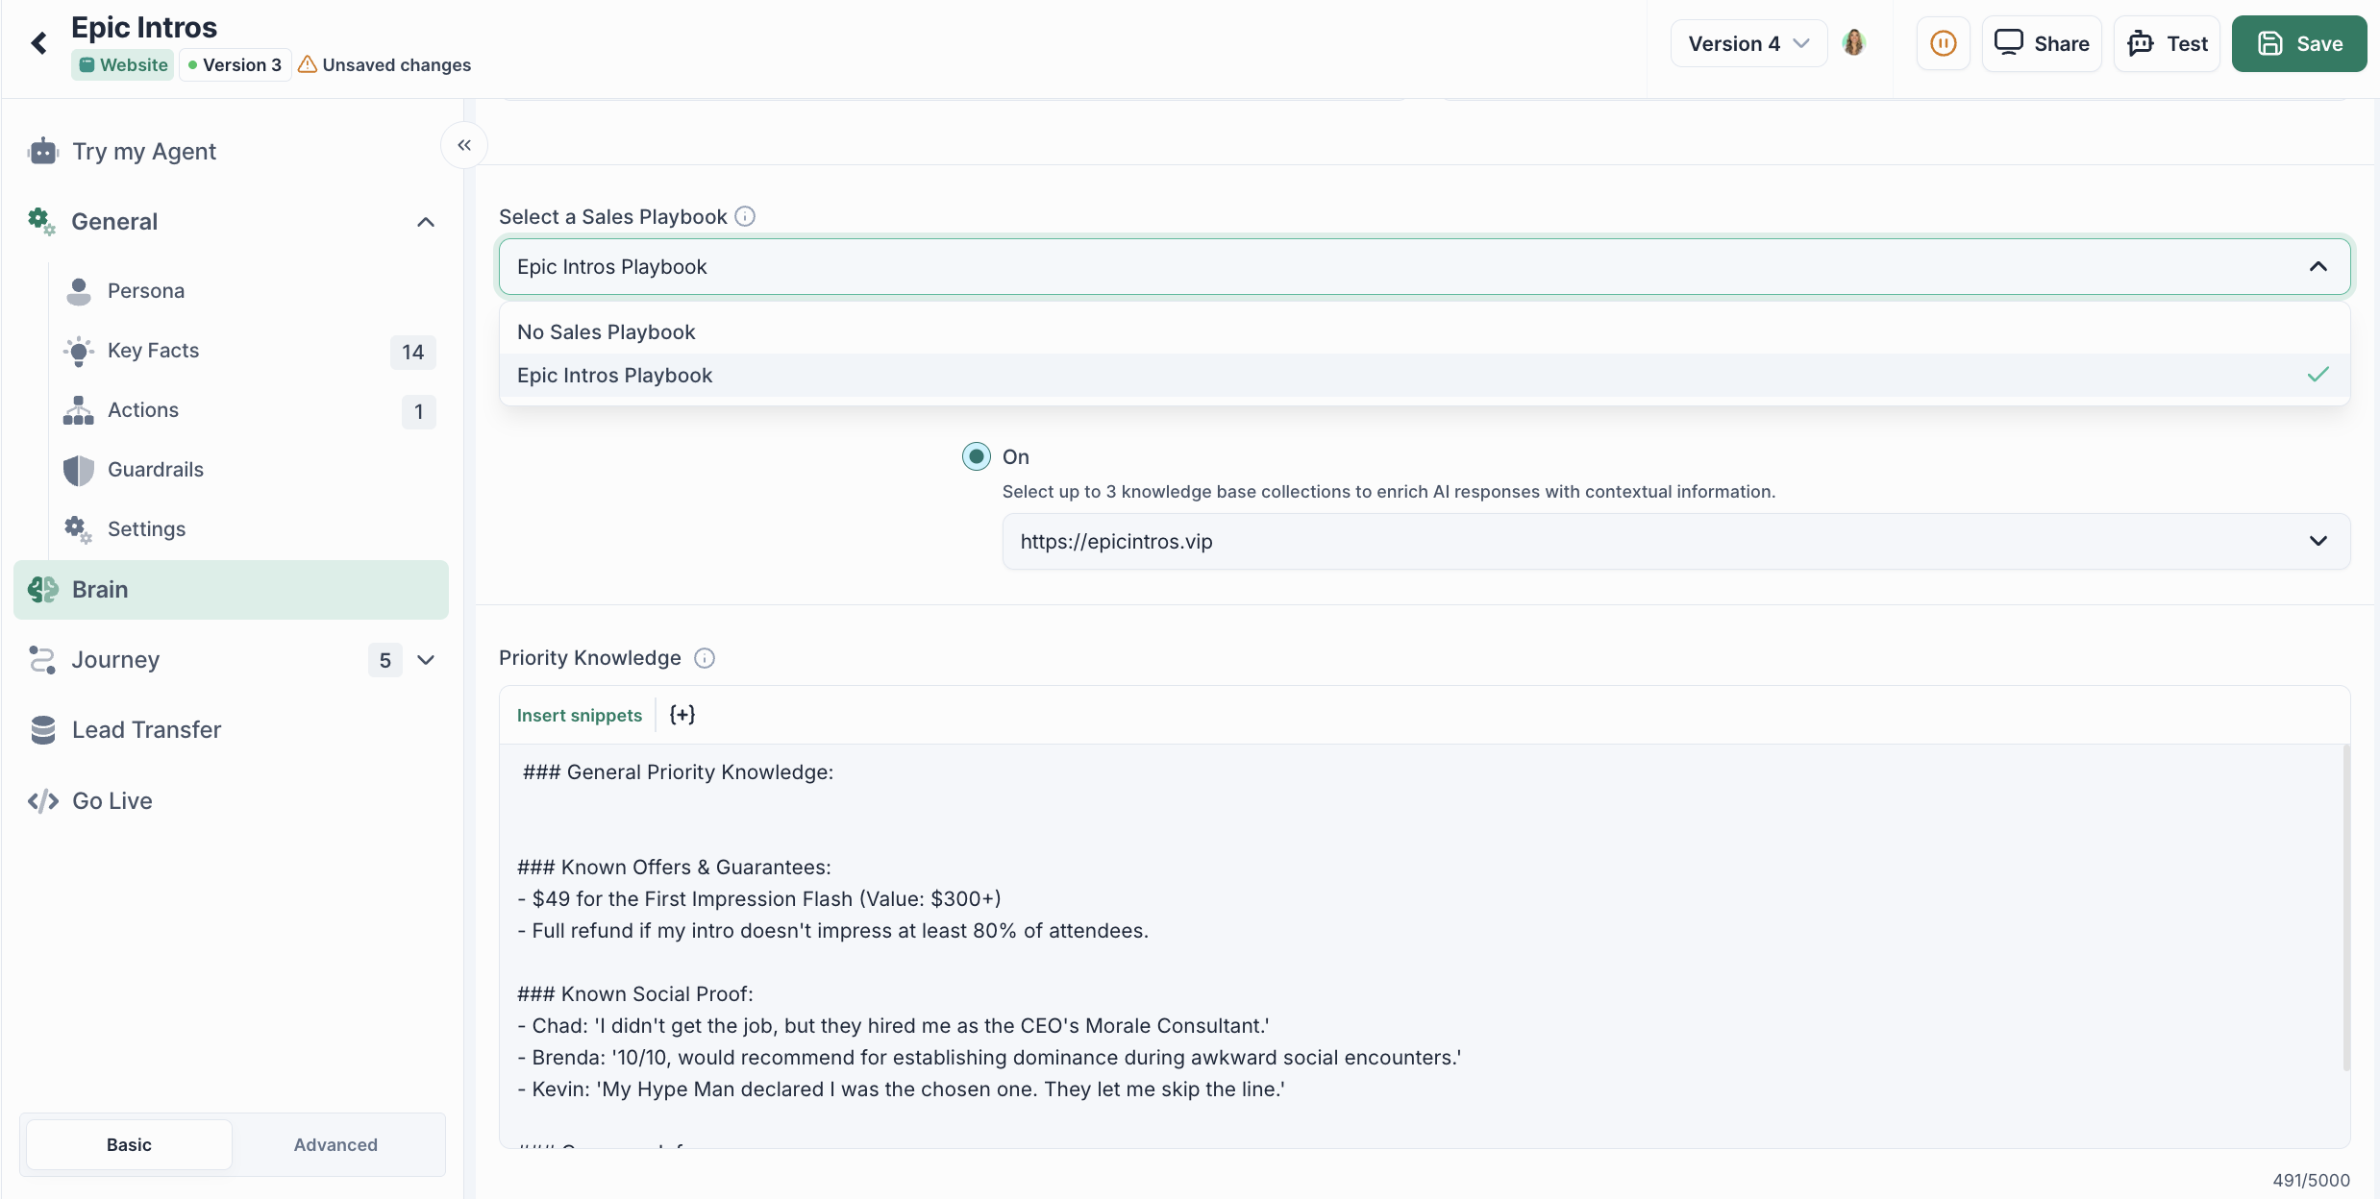Open the Version 4 dropdown
This screenshot has height=1199, width=2380.
coord(1748,43)
